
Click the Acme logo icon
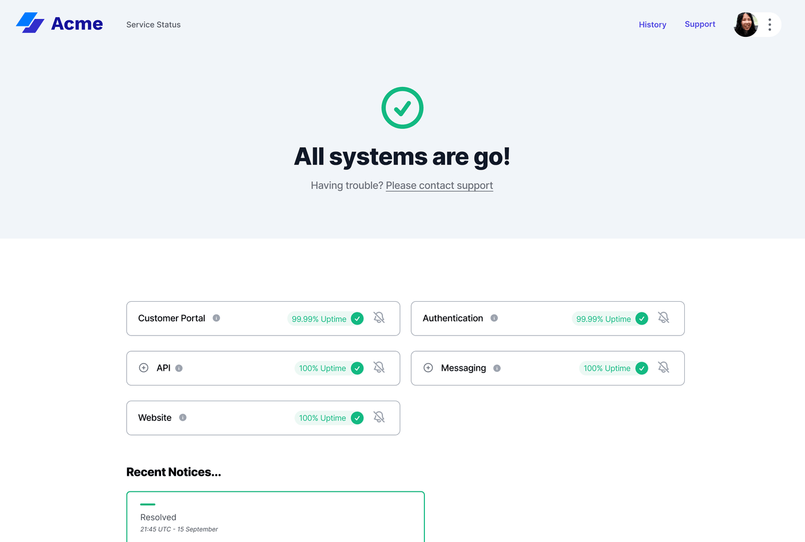click(30, 23)
